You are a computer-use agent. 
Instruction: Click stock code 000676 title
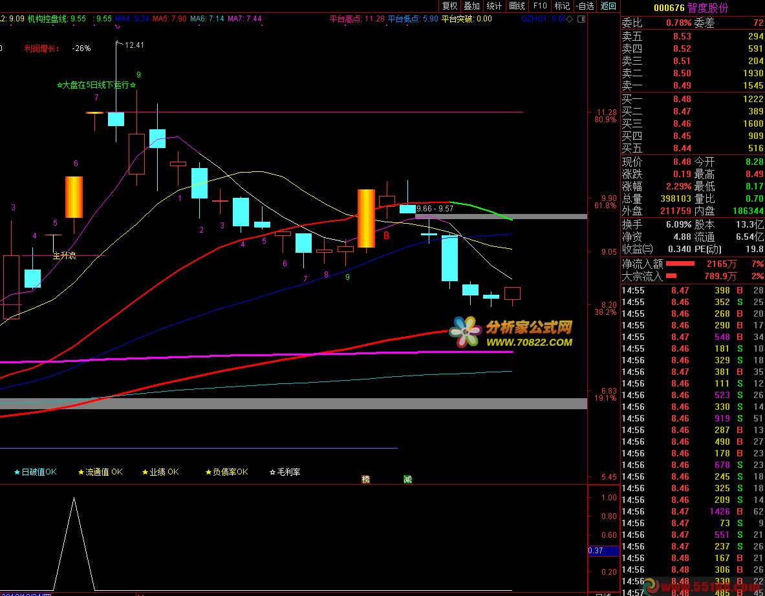[669, 8]
